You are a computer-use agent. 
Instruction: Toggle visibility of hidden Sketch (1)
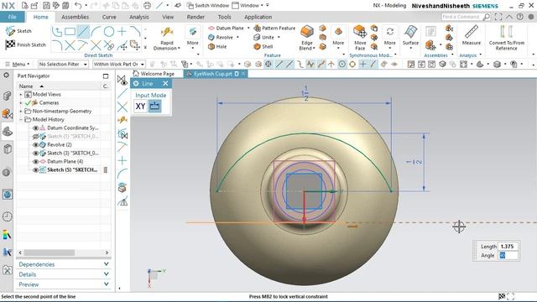35,136
